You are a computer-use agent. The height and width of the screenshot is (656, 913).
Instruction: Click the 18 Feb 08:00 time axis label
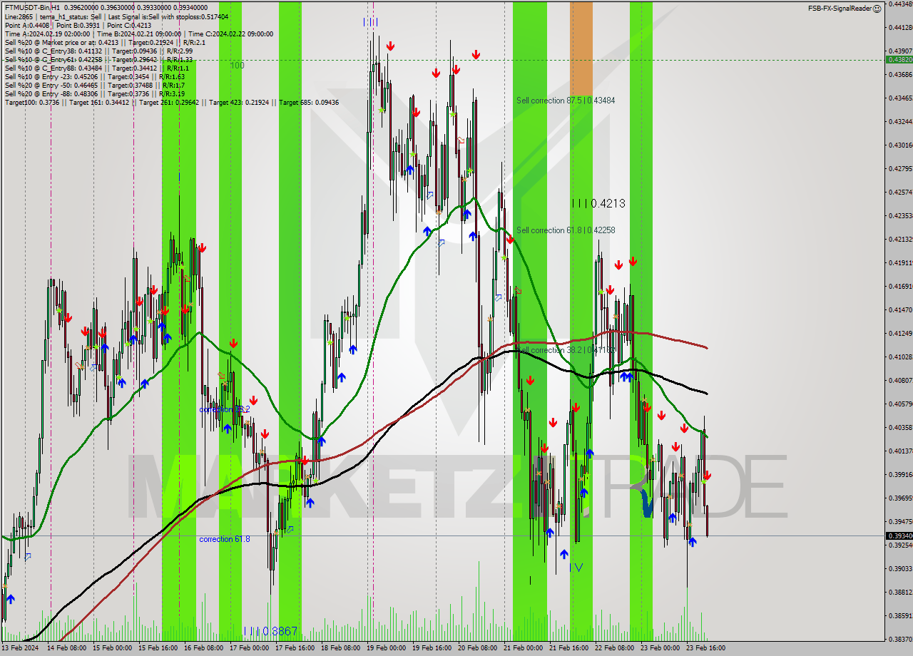[340, 648]
